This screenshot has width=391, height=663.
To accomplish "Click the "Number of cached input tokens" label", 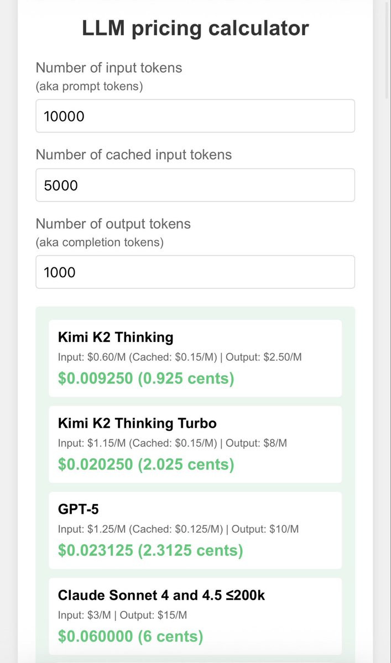I will (x=134, y=155).
